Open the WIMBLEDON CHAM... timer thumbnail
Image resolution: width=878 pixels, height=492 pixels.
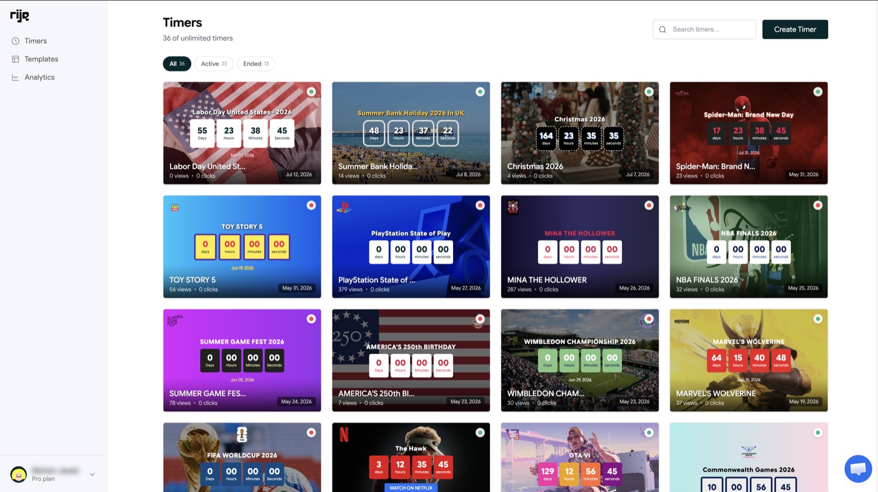pyautogui.click(x=579, y=360)
